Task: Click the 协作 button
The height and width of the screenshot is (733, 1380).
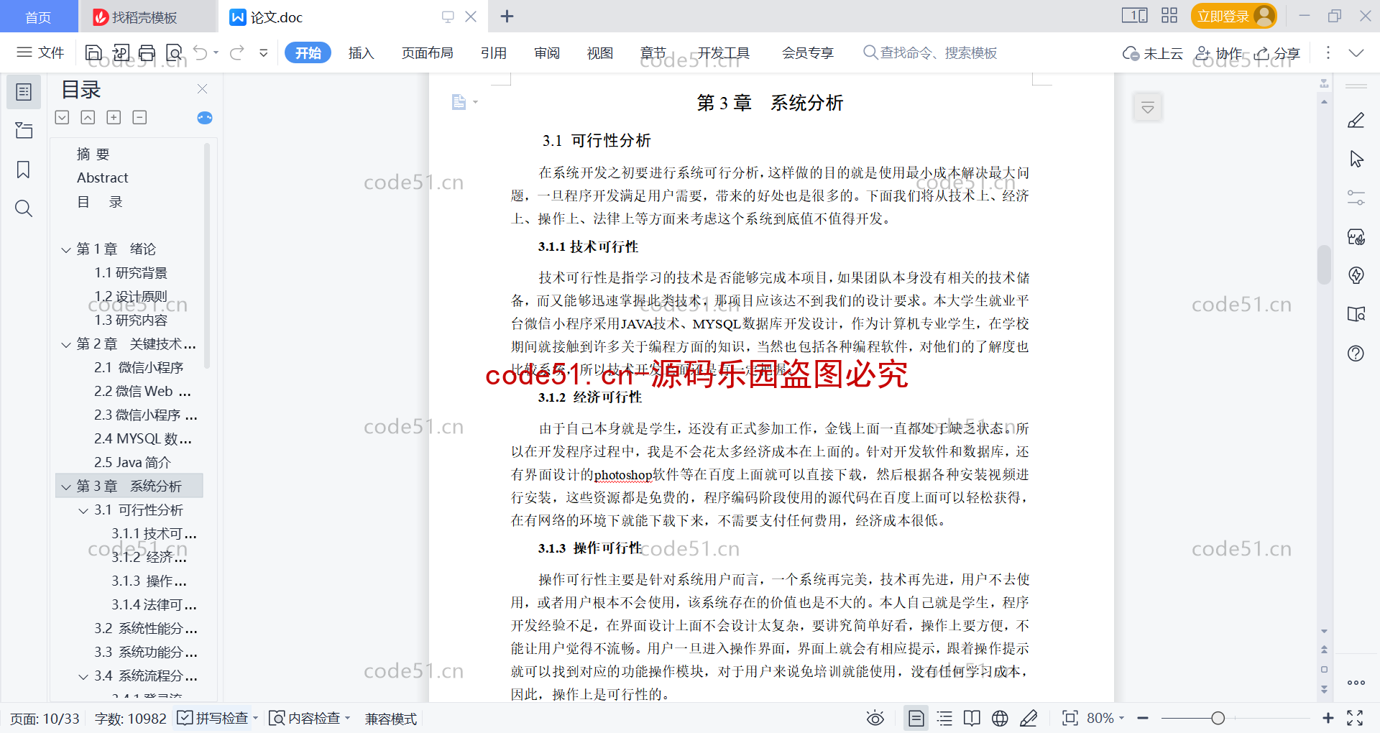Action: (x=1218, y=53)
